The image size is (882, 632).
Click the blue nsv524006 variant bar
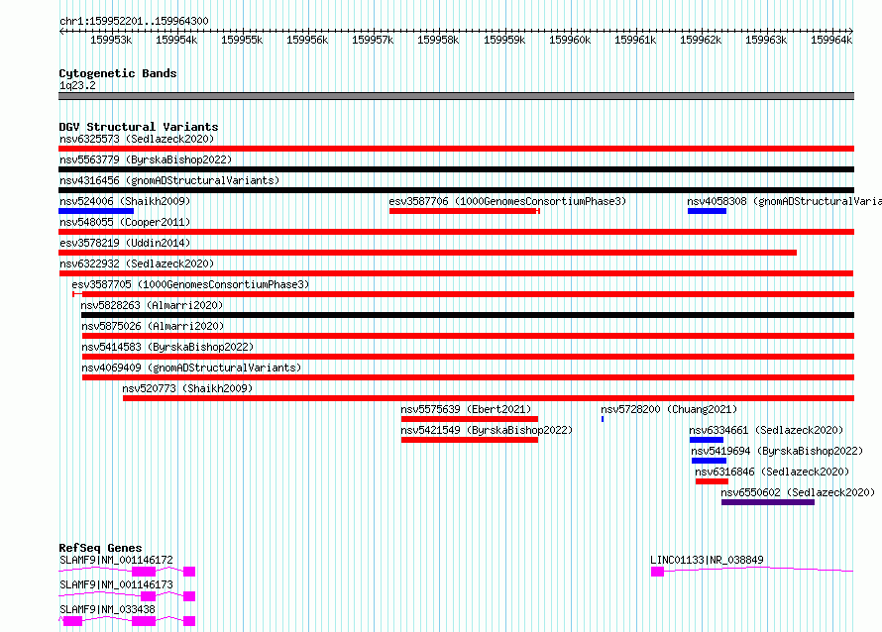(x=96, y=211)
